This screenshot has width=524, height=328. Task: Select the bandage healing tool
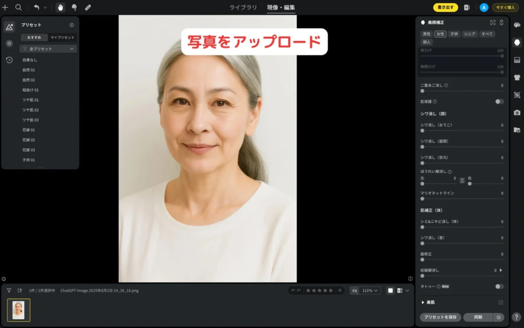tap(88, 7)
